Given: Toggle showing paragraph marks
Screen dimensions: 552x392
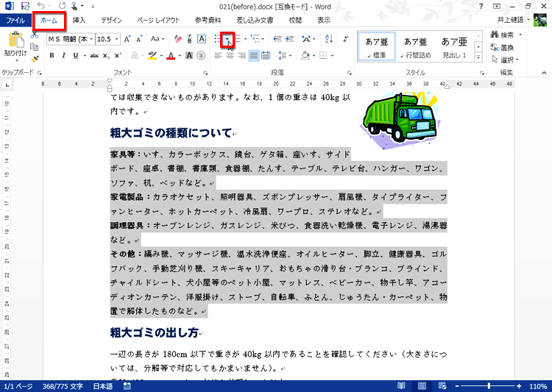Looking at the screenshot, I should 346,39.
